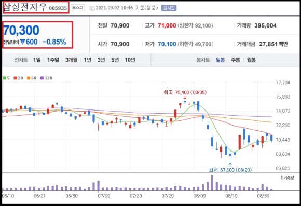The width and height of the screenshot is (301, 206).
Task: Click the 전일 value 70,900
Action: [x=120, y=25]
